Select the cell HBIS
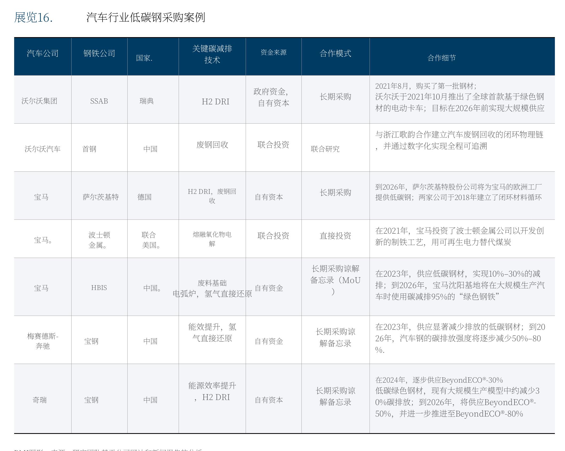Image resolution: width=565 pixels, height=451 pixels. [x=99, y=288]
